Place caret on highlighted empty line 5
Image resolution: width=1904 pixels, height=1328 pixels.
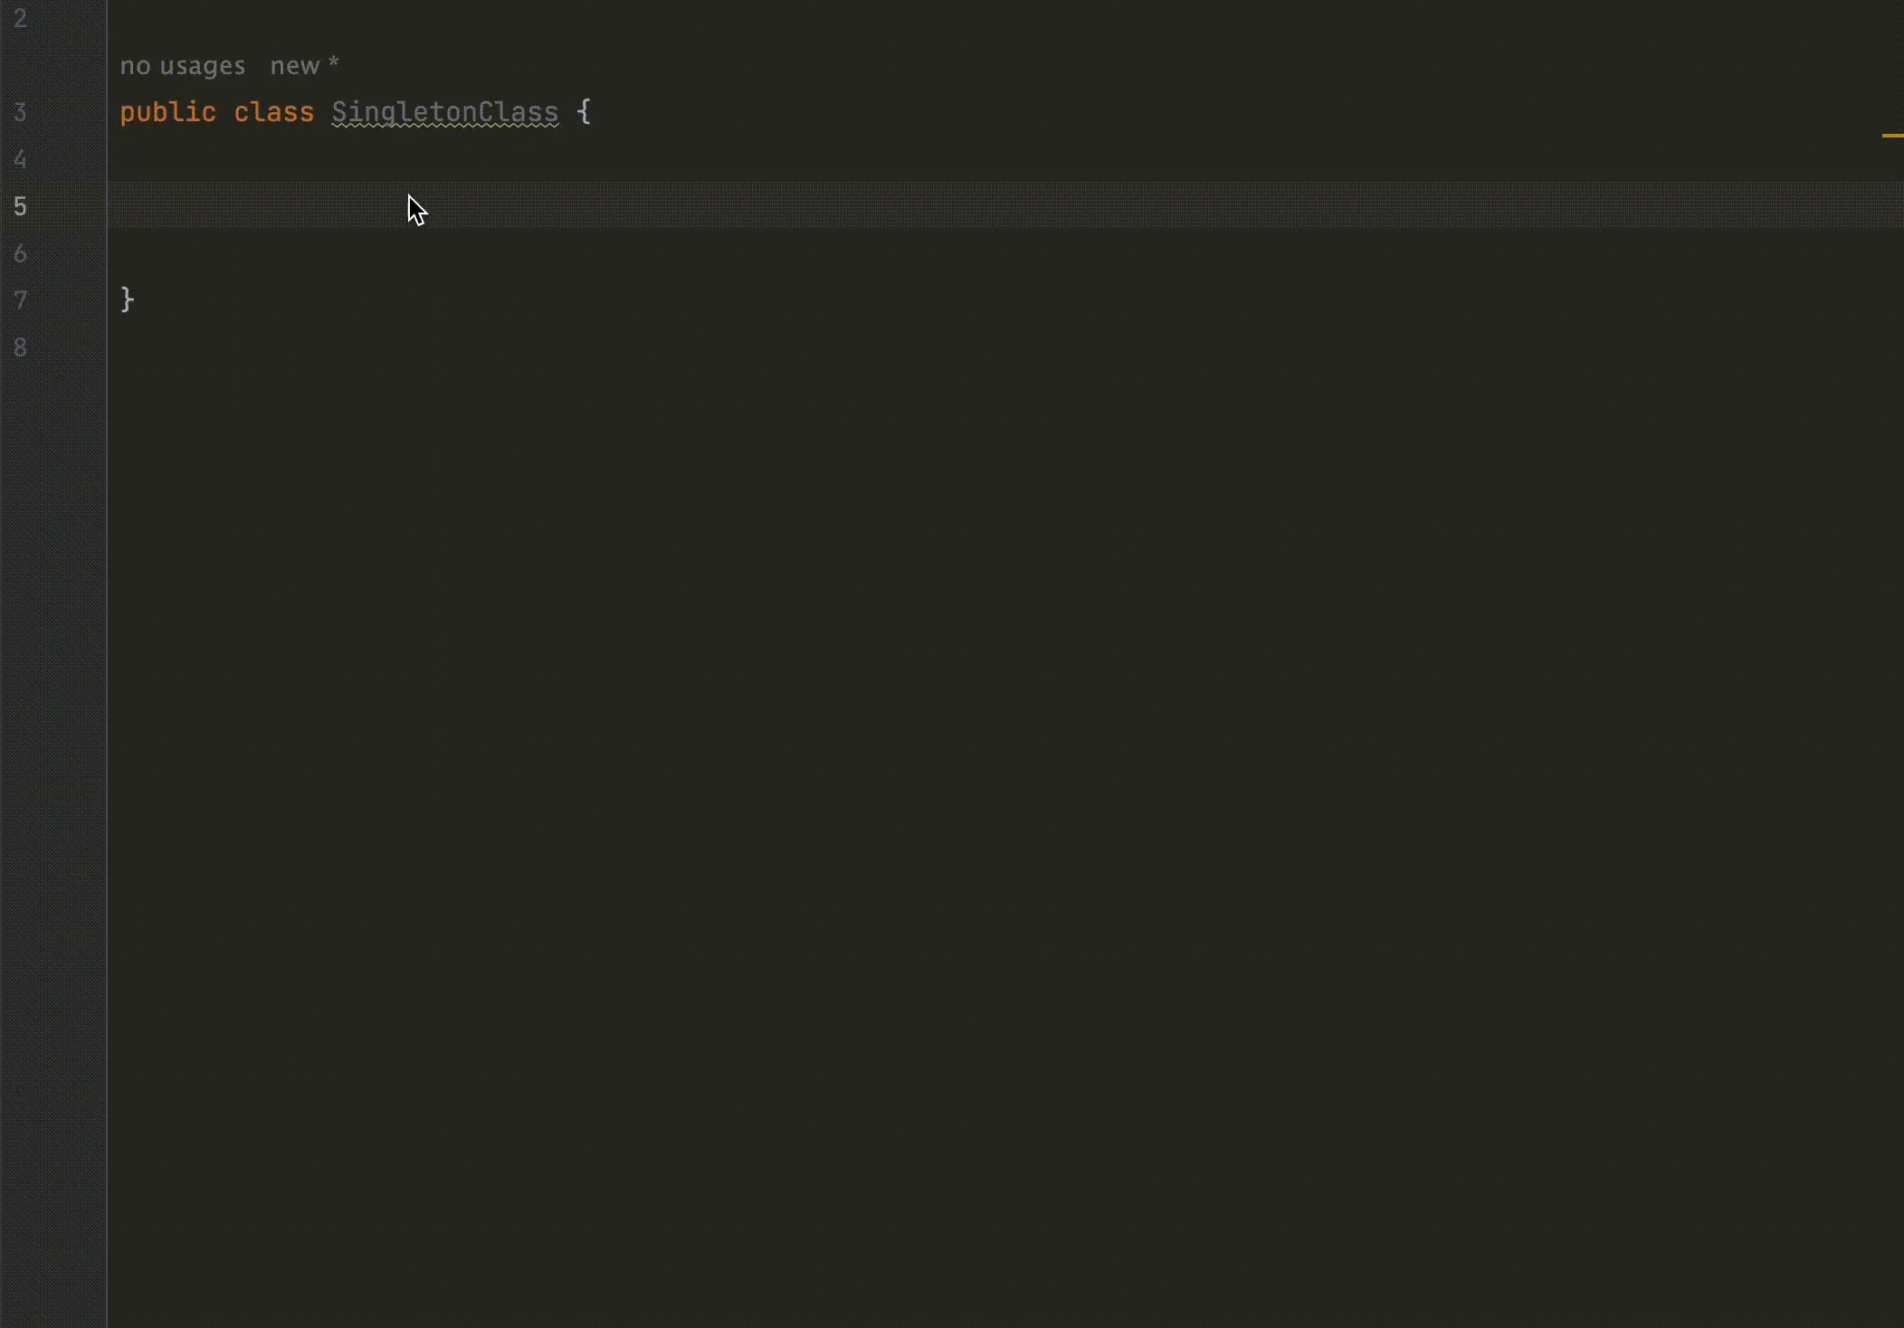724,206
